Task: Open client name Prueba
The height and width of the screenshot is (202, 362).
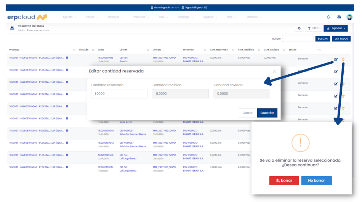Action: pyautogui.click(x=123, y=61)
